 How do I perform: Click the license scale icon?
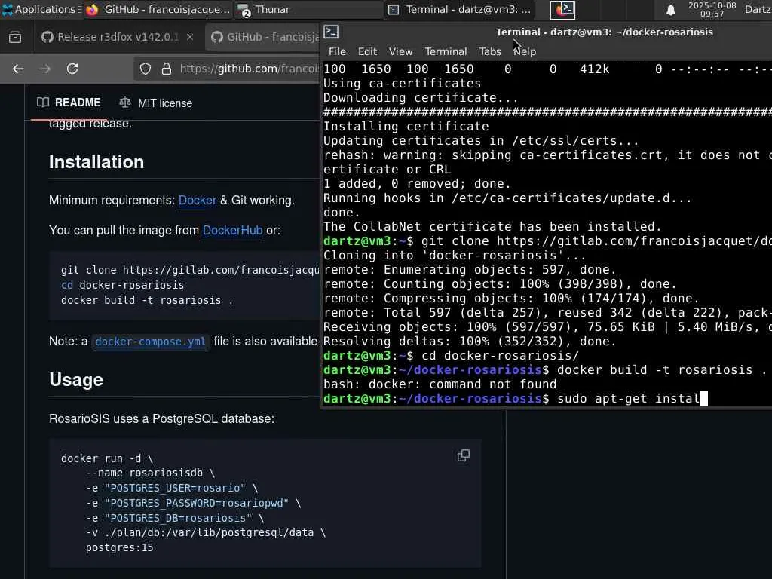(x=125, y=103)
